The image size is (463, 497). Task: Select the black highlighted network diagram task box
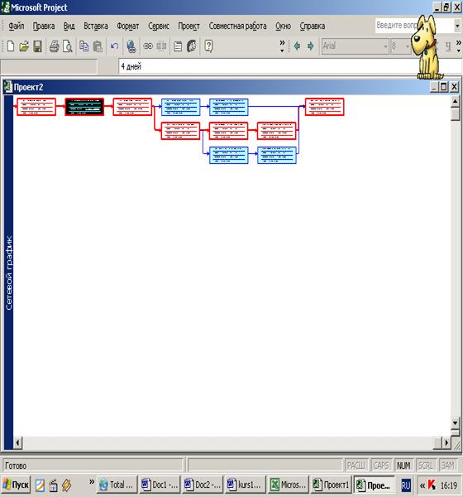click(84, 107)
